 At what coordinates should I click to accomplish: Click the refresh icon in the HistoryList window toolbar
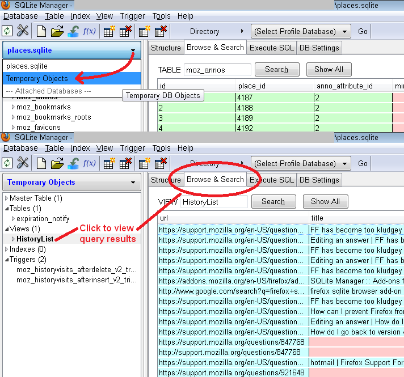coord(7,163)
